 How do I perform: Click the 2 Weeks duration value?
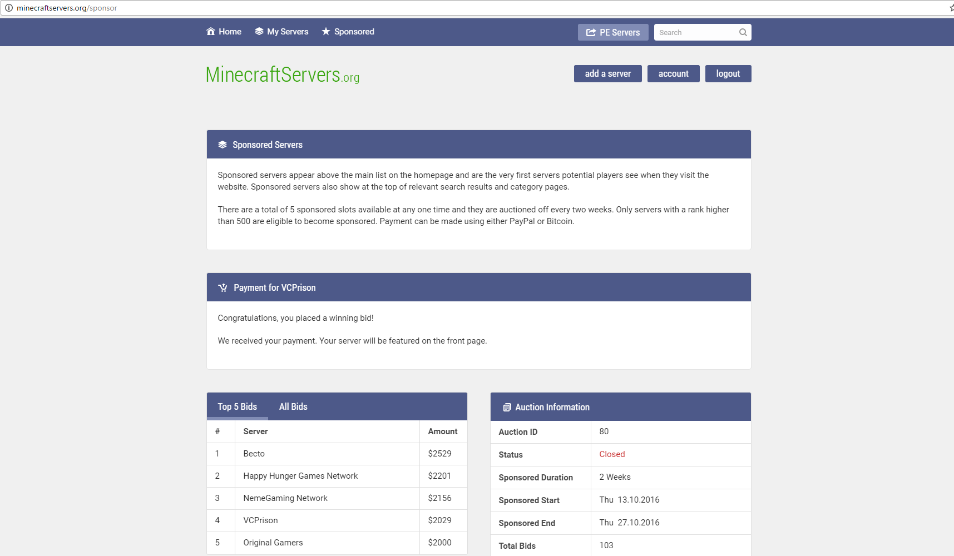coord(615,477)
